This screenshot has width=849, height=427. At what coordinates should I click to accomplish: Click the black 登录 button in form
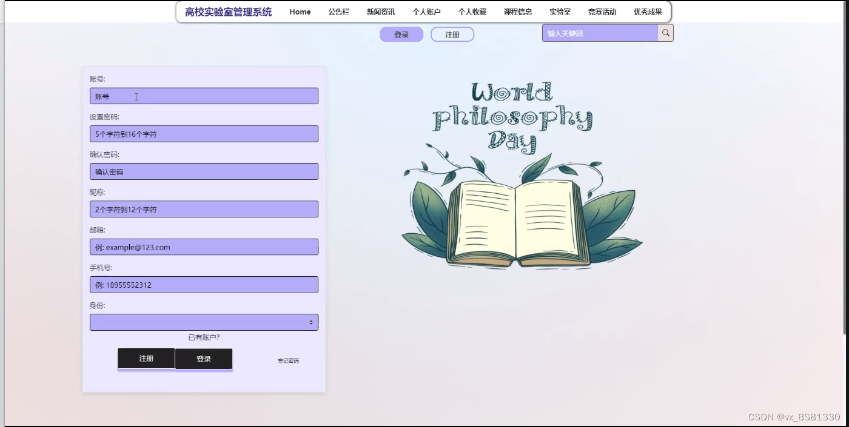(x=204, y=359)
